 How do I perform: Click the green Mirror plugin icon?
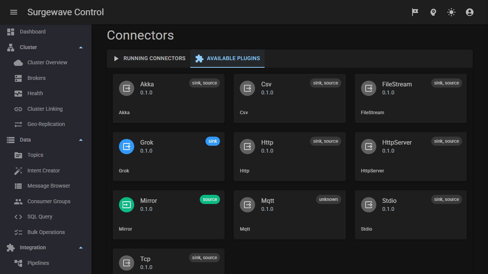127,205
